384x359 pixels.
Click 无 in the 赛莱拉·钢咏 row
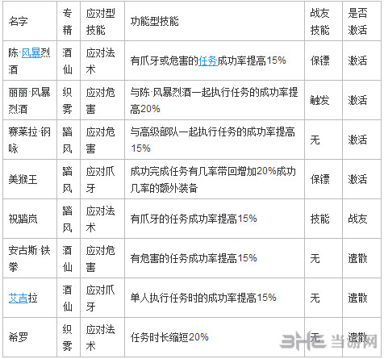[315, 140]
